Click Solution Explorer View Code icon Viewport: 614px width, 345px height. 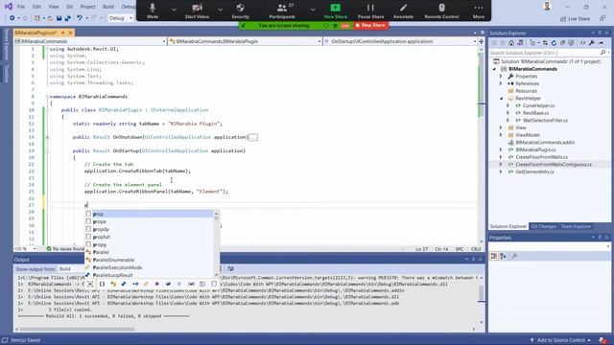click(x=582, y=43)
